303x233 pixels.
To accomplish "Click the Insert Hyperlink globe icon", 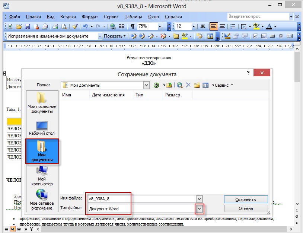I will point(113,26).
